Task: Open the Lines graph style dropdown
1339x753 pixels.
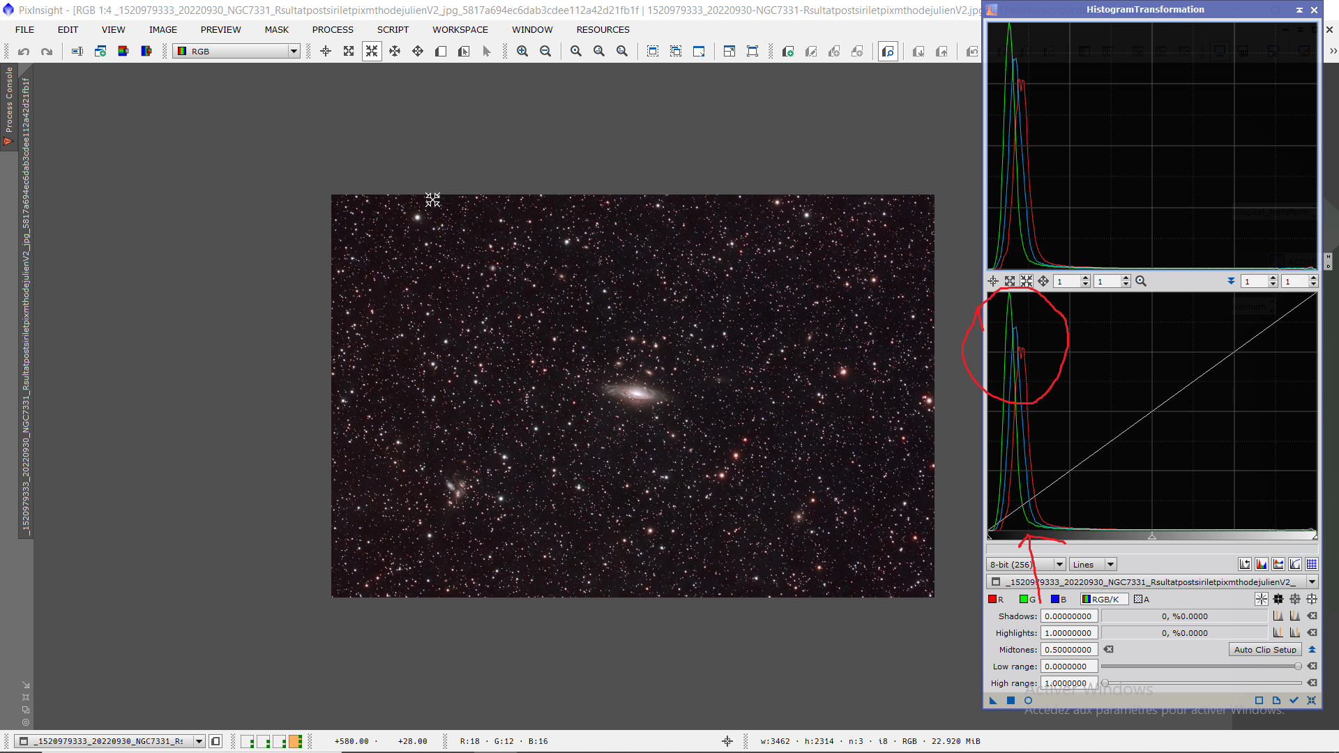Action: click(1110, 565)
